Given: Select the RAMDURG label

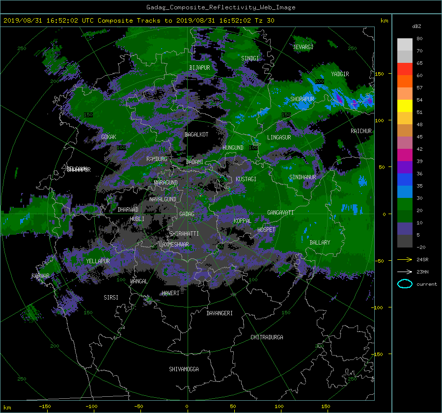Looking at the screenshot, I should click(x=157, y=159).
